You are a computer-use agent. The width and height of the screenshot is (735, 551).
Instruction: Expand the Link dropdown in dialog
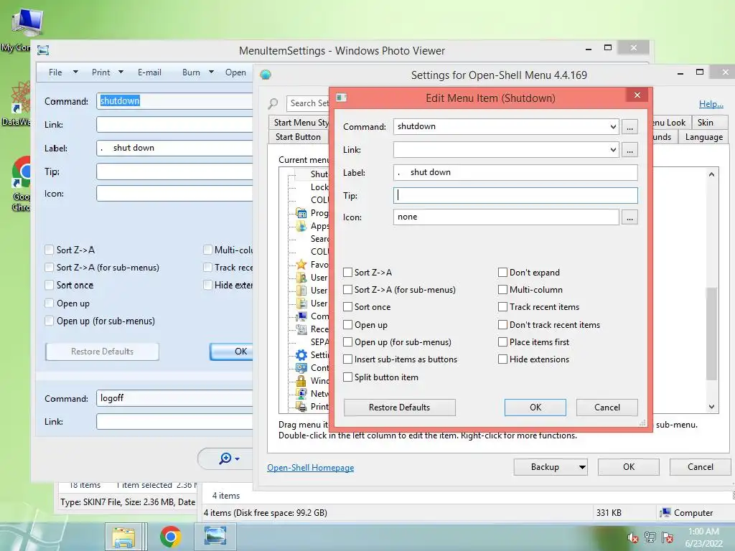coord(613,150)
